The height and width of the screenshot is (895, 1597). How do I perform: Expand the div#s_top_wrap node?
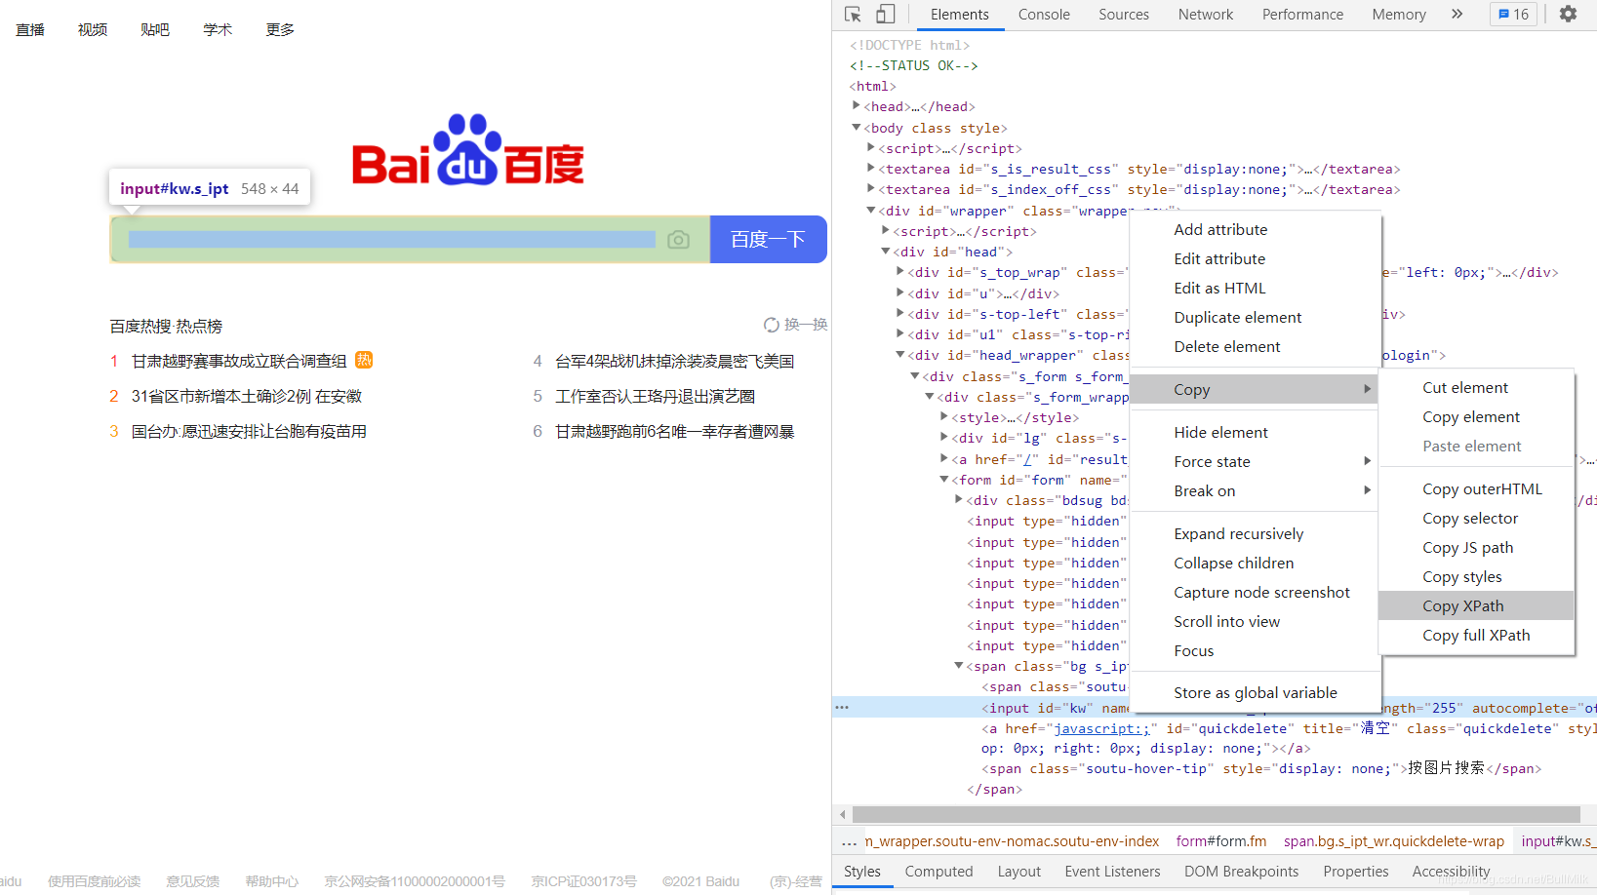[900, 272]
